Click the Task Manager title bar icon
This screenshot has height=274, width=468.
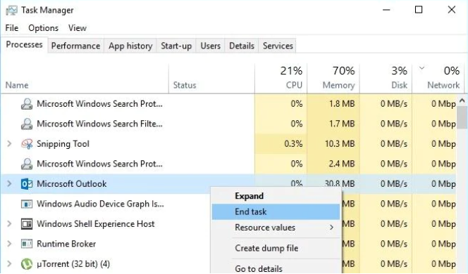11,10
